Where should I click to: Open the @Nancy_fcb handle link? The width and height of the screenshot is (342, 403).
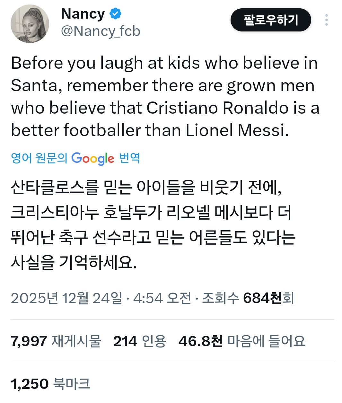pos(101,31)
